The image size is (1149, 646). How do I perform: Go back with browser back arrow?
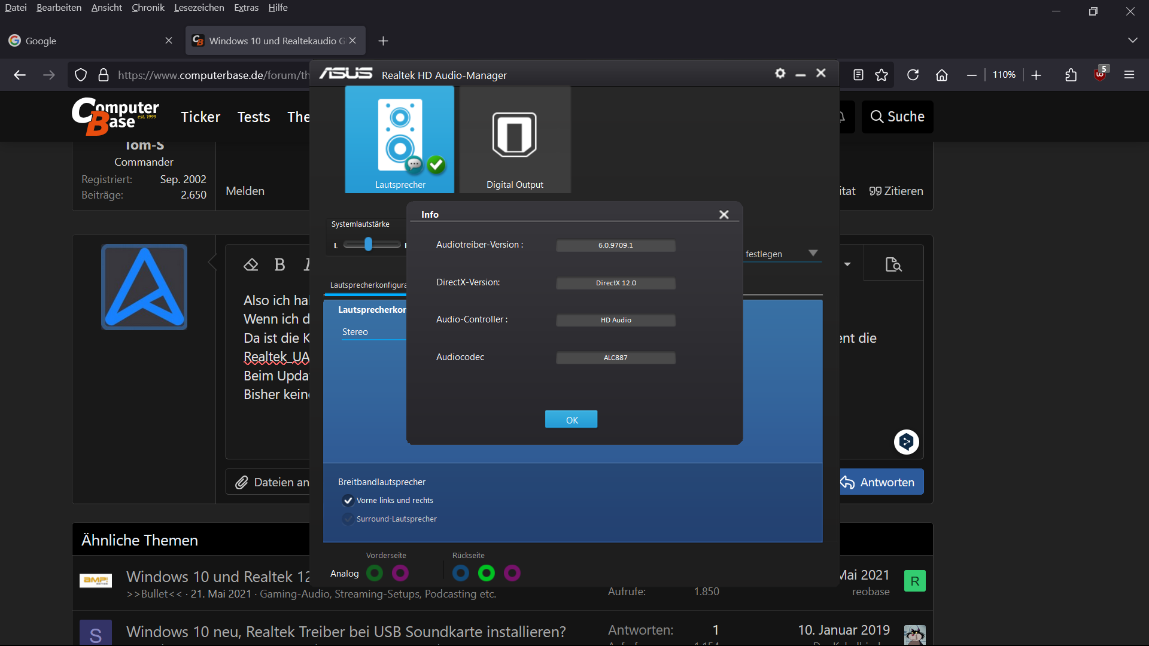tap(20, 75)
